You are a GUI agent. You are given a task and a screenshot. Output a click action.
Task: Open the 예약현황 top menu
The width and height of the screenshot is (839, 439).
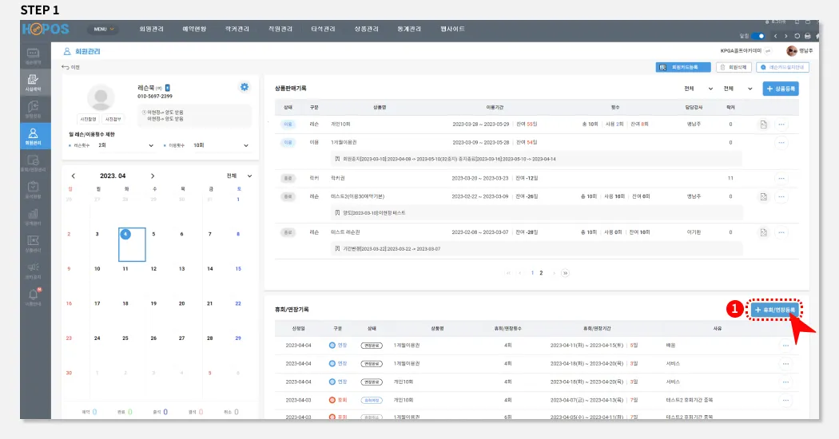193,30
